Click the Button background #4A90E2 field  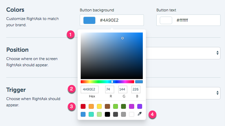112,20
